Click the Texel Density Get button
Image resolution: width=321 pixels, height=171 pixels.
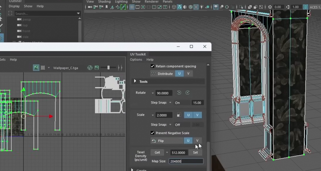(x=157, y=153)
